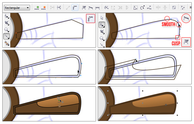Toggle highlighted Convert to curve in property bar
194x124 pixels.
(x=75, y=8)
